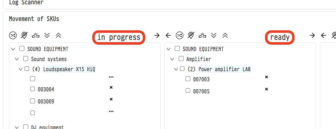Viewport: 336px width, 129px height.
Task: Collapse the Sound systems tree node
Action: pos(17,59)
